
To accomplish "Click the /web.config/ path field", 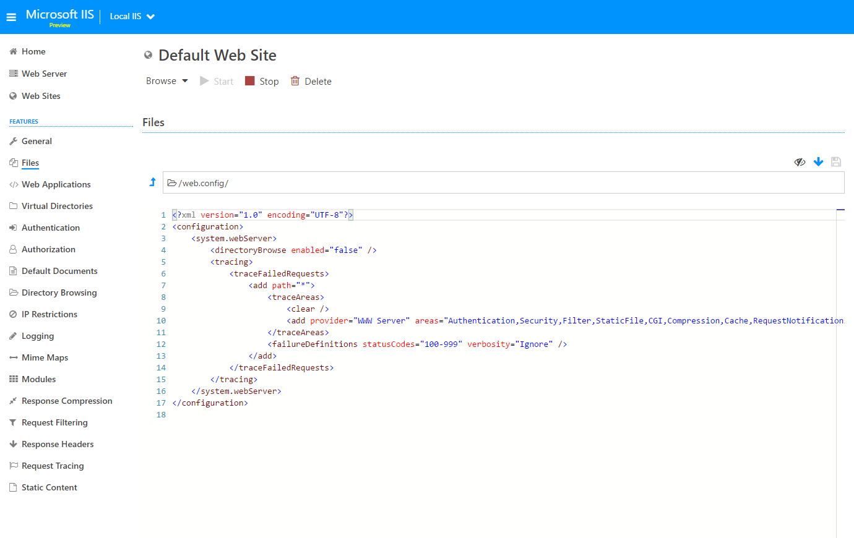I will point(503,182).
